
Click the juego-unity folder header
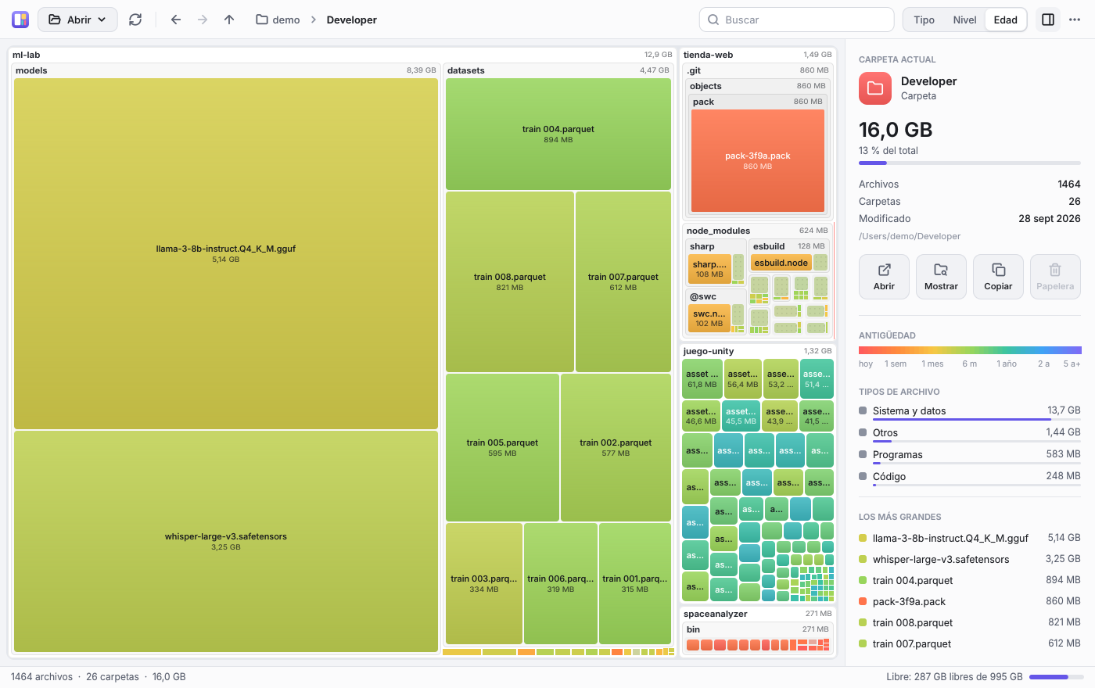pos(758,351)
